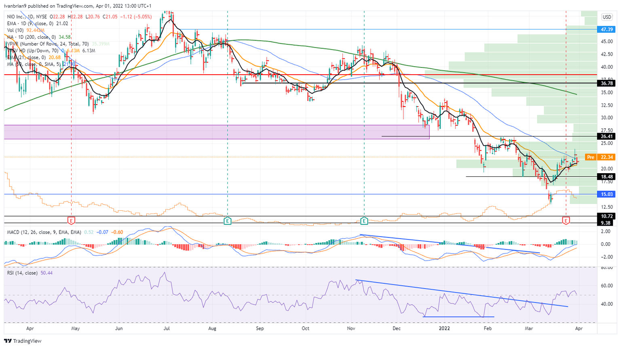Click the red "E" earnings marker near April 2022
This screenshot has height=348, width=621.
click(566, 221)
